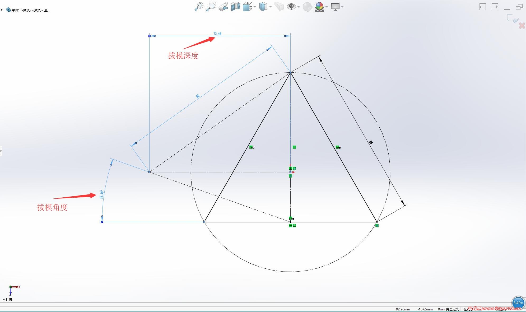This screenshot has width=526, height=312.
Task: Open the Apply Scene dropdown arrow
Action: [327, 7]
